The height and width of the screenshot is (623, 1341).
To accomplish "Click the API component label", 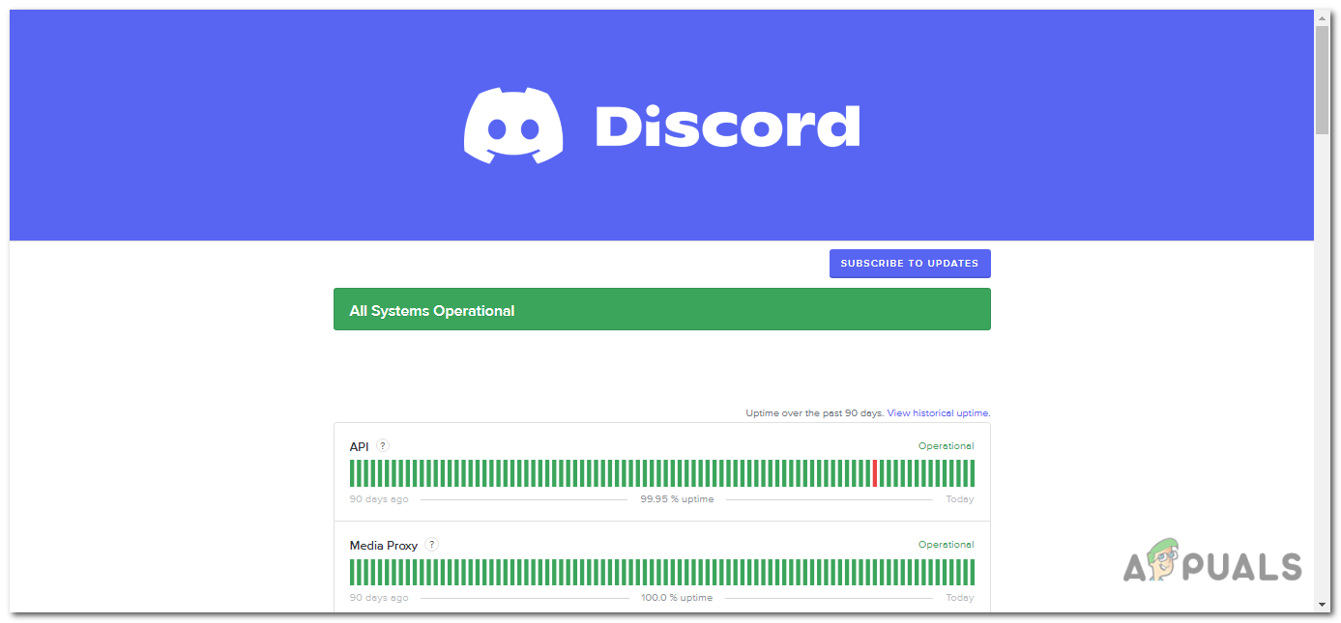I will pyautogui.click(x=358, y=446).
